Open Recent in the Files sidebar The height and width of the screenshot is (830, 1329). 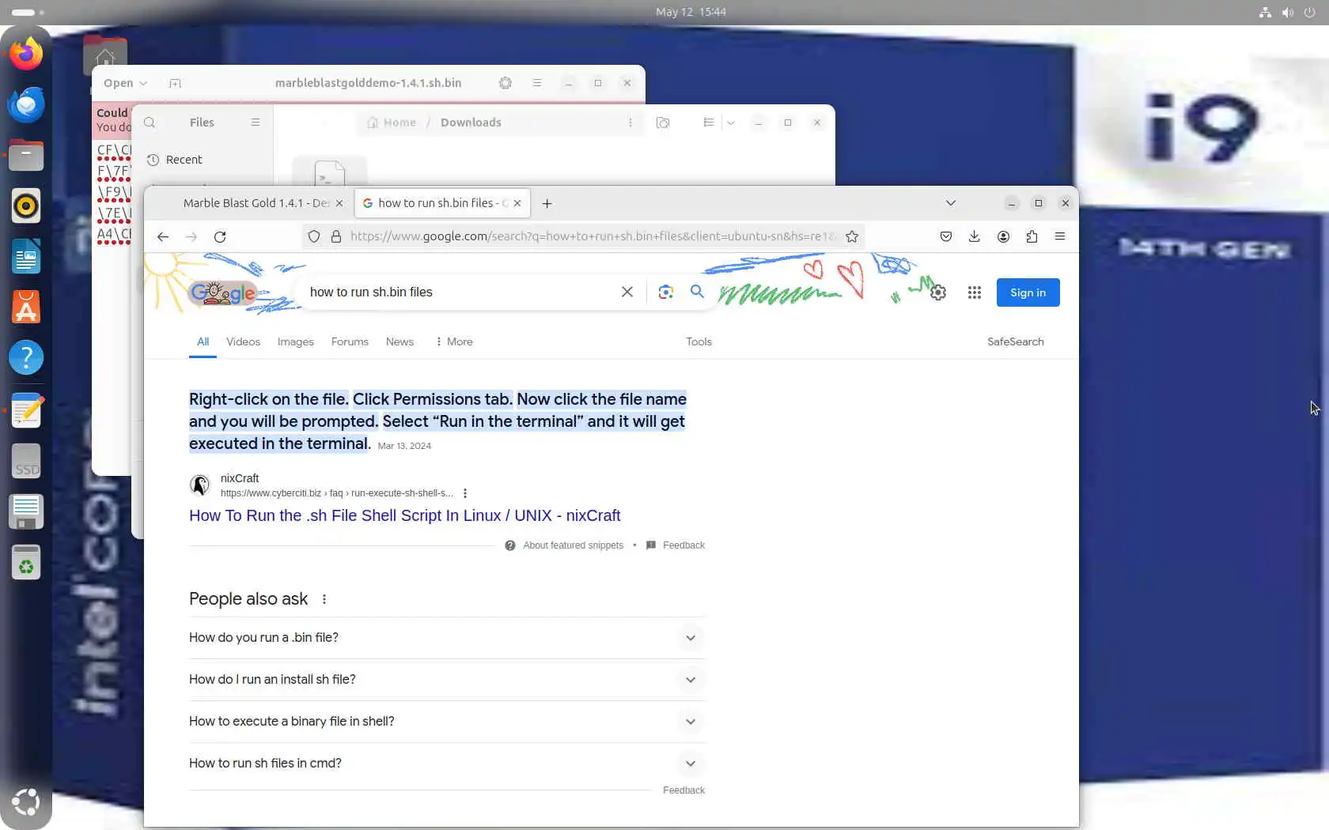184,160
